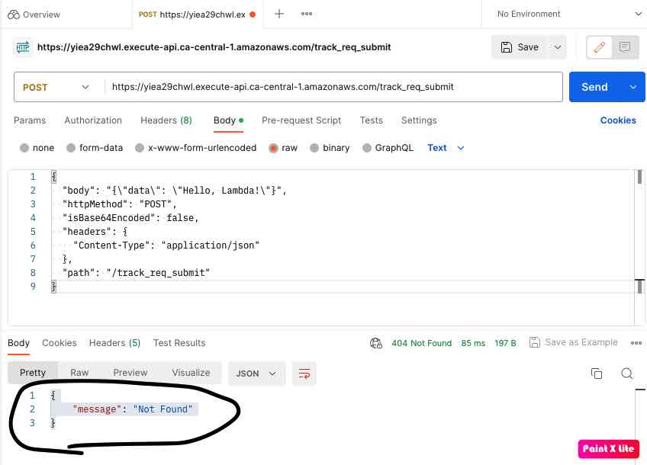The image size is (647, 465).
Task: Select the raw body type
Action: click(282, 148)
